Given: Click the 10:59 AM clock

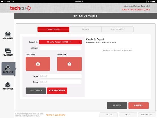Looking at the screenshot, I should (79, 2).
